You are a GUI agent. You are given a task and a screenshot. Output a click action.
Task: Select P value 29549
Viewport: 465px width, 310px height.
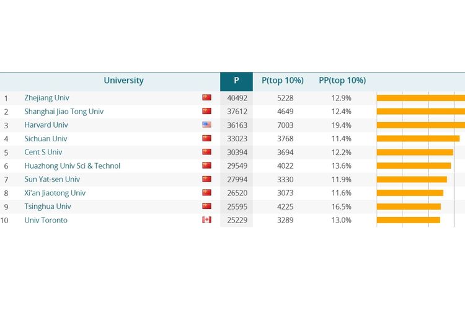(237, 166)
